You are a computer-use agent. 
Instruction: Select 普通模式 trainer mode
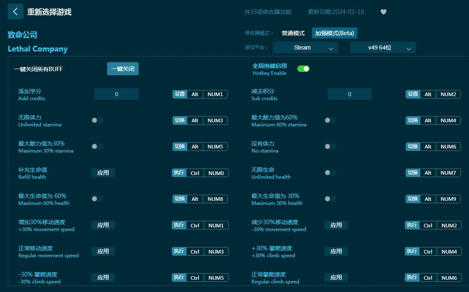tap(293, 33)
